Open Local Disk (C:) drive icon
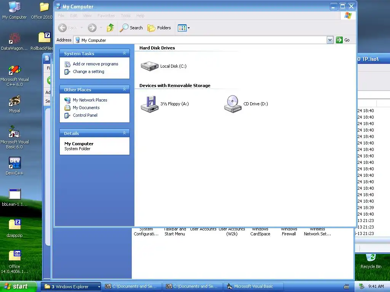The width and height of the screenshot is (390, 292). click(149, 66)
